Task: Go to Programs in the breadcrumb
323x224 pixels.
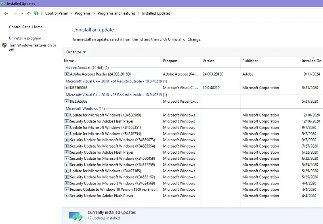Action: click(x=82, y=13)
